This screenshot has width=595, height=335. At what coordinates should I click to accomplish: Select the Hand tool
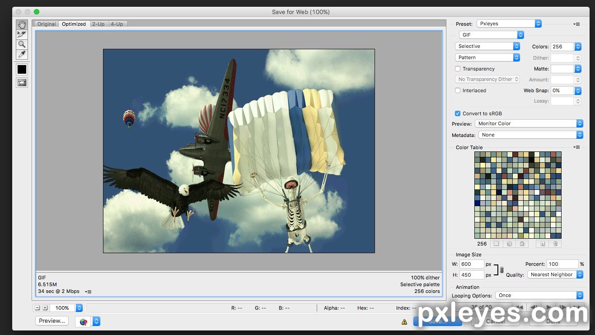click(x=22, y=24)
